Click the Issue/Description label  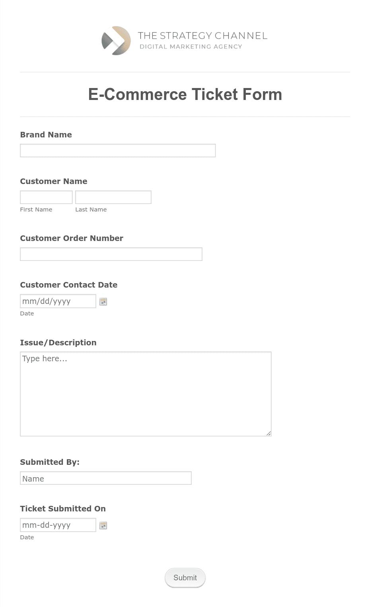(x=58, y=343)
